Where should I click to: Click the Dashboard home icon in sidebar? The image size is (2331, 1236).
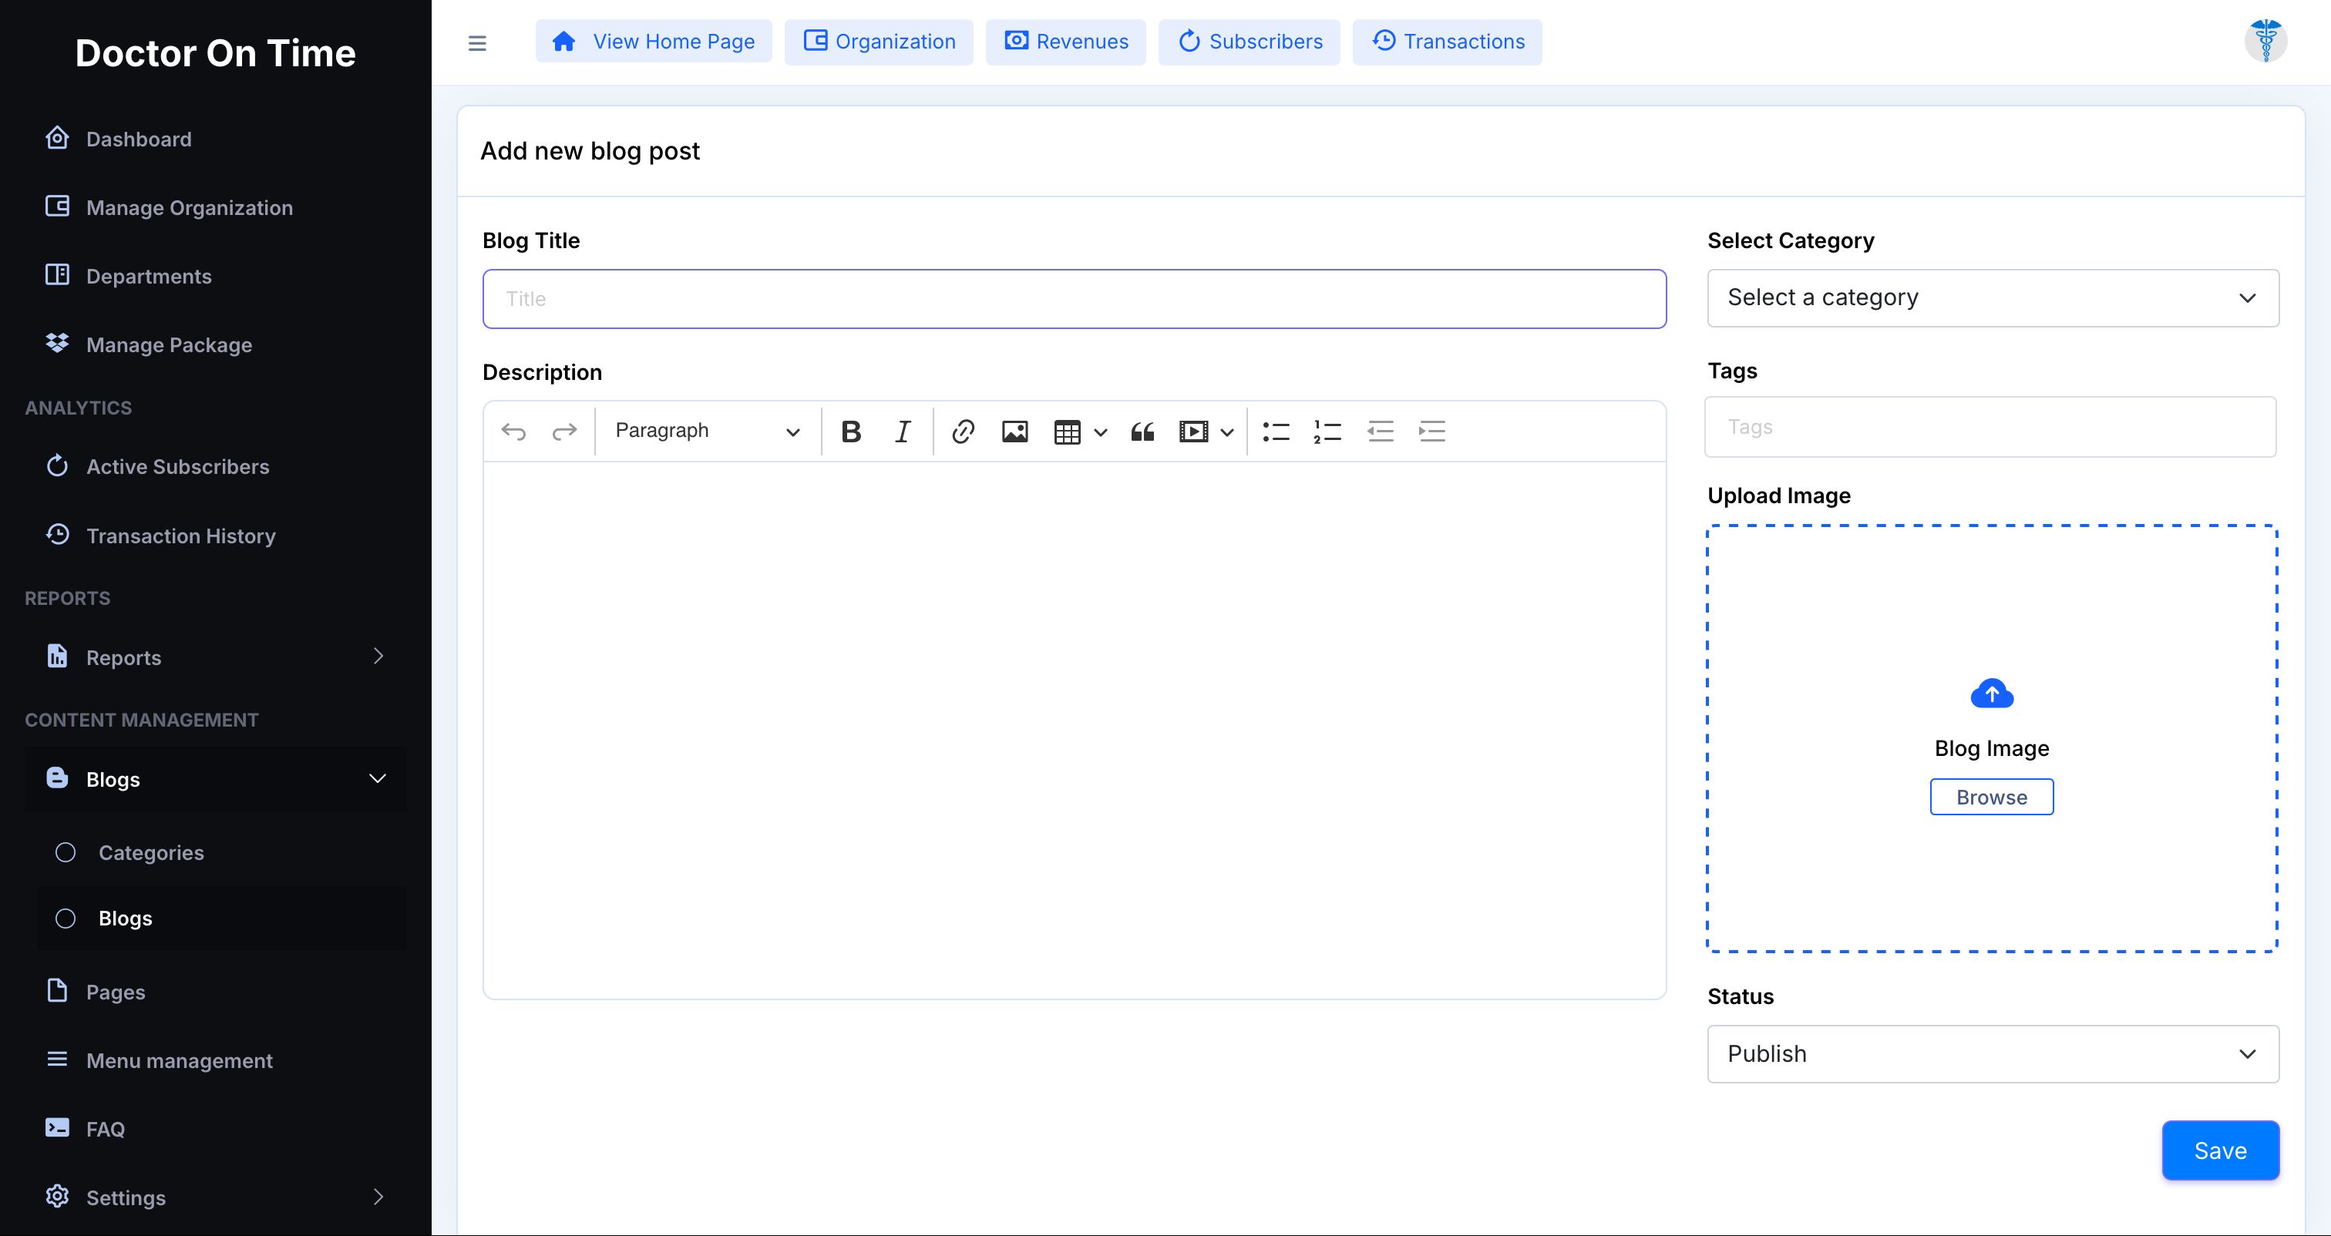tap(57, 137)
